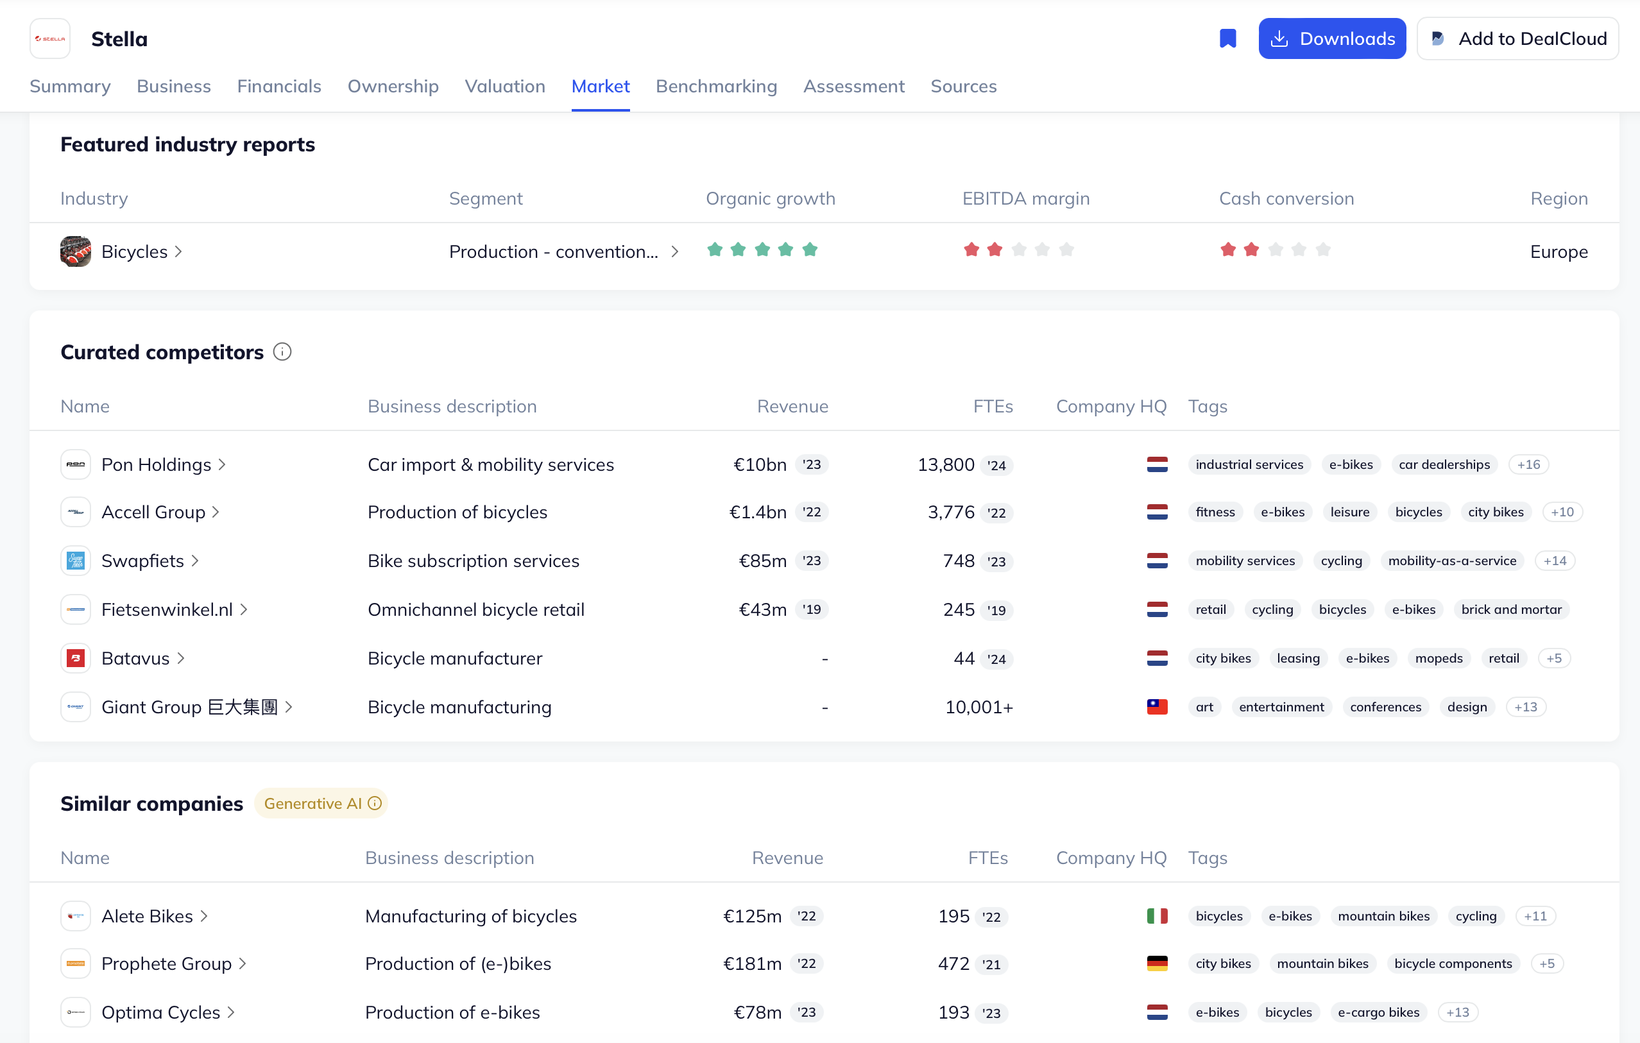Open the Fietsenwinkel.nl company link
This screenshot has width=1640, height=1043.
[175, 609]
